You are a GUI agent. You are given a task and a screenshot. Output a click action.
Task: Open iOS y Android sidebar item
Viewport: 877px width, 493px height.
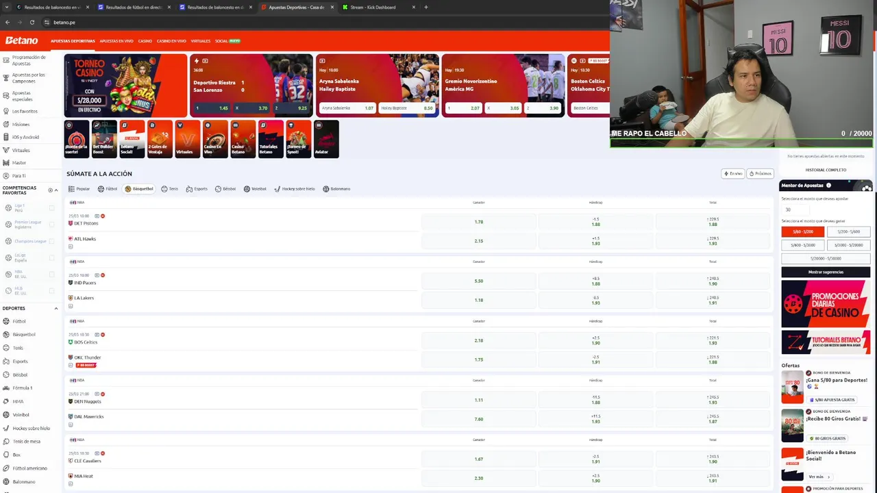[25, 137]
